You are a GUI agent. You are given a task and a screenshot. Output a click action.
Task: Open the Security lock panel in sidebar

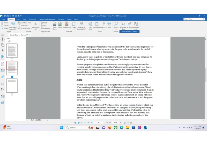point(3,102)
